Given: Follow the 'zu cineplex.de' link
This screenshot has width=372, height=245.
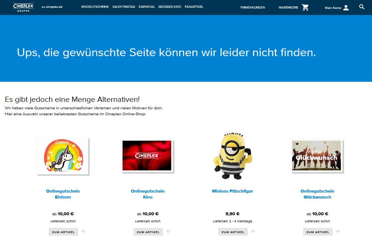Looking at the screenshot, I should point(52,7).
